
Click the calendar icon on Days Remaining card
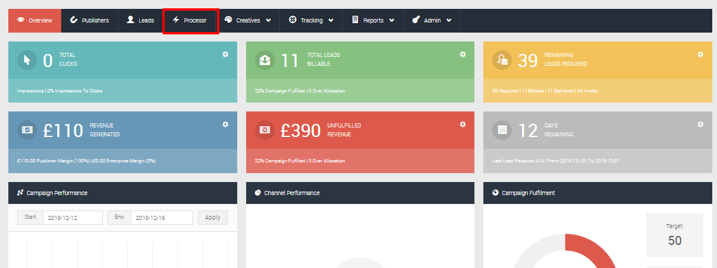pos(502,130)
